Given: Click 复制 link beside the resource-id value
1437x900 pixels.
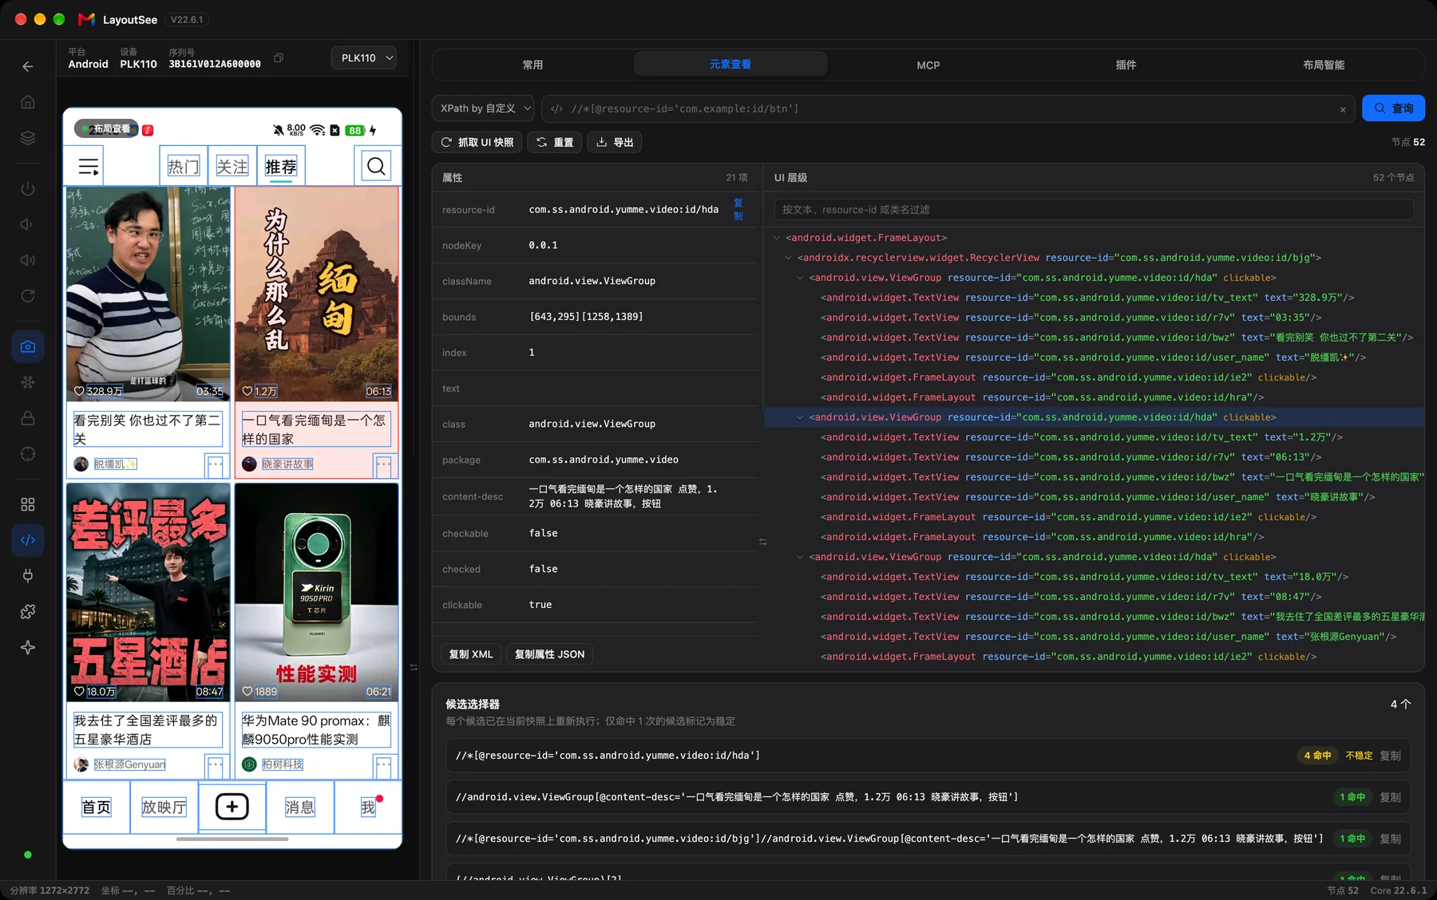Looking at the screenshot, I should click(x=738, y=209).
